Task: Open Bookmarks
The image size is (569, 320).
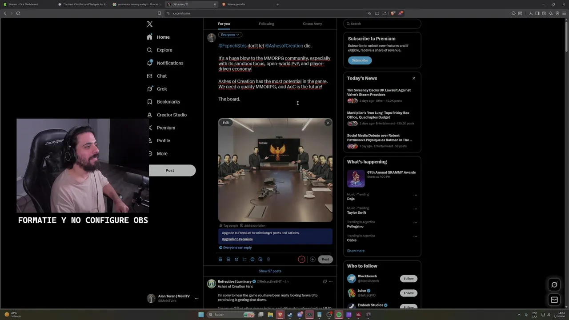Action: (x=164, y=102)
